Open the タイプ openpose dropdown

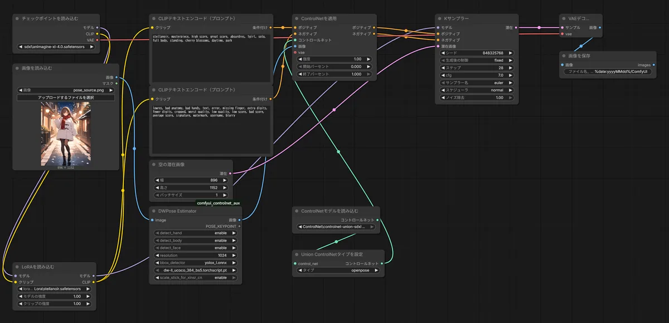point(338,270)
